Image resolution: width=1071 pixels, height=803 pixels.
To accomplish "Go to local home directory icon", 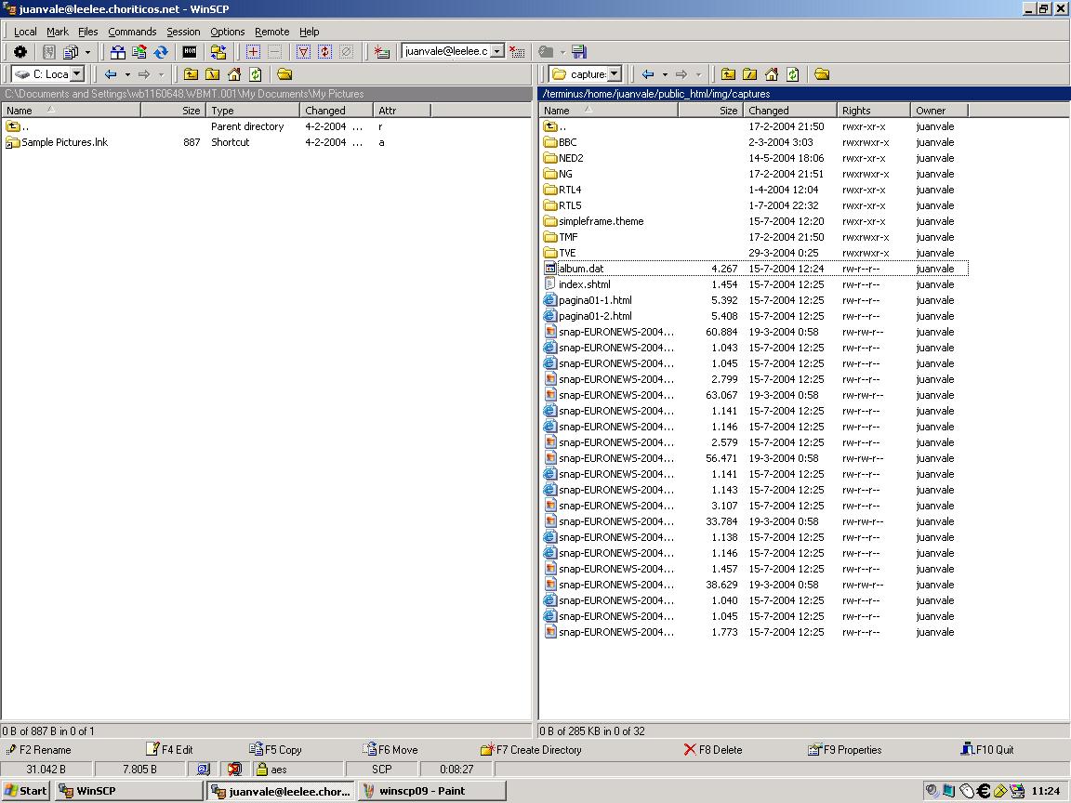I will click(x=234, y=74).
